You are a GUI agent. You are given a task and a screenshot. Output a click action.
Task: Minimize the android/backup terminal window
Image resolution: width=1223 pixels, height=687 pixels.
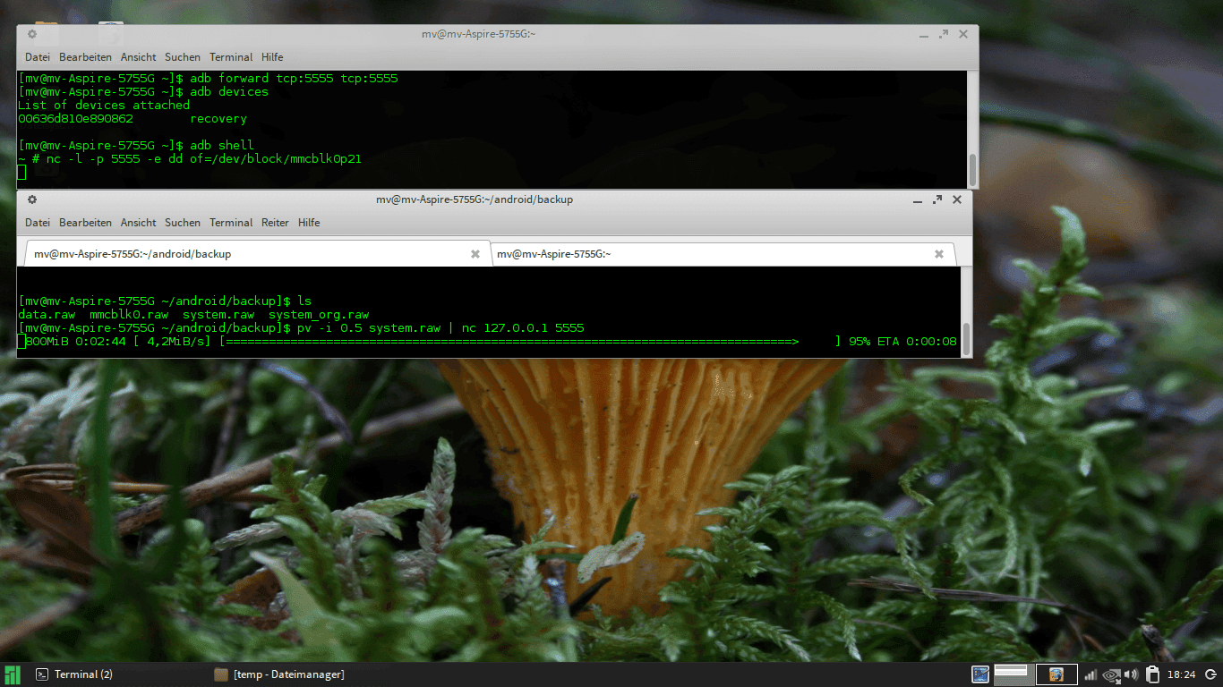(918, 199)
